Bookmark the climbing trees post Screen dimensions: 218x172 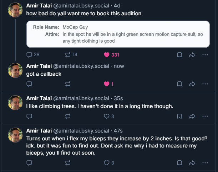coord(180,116)
